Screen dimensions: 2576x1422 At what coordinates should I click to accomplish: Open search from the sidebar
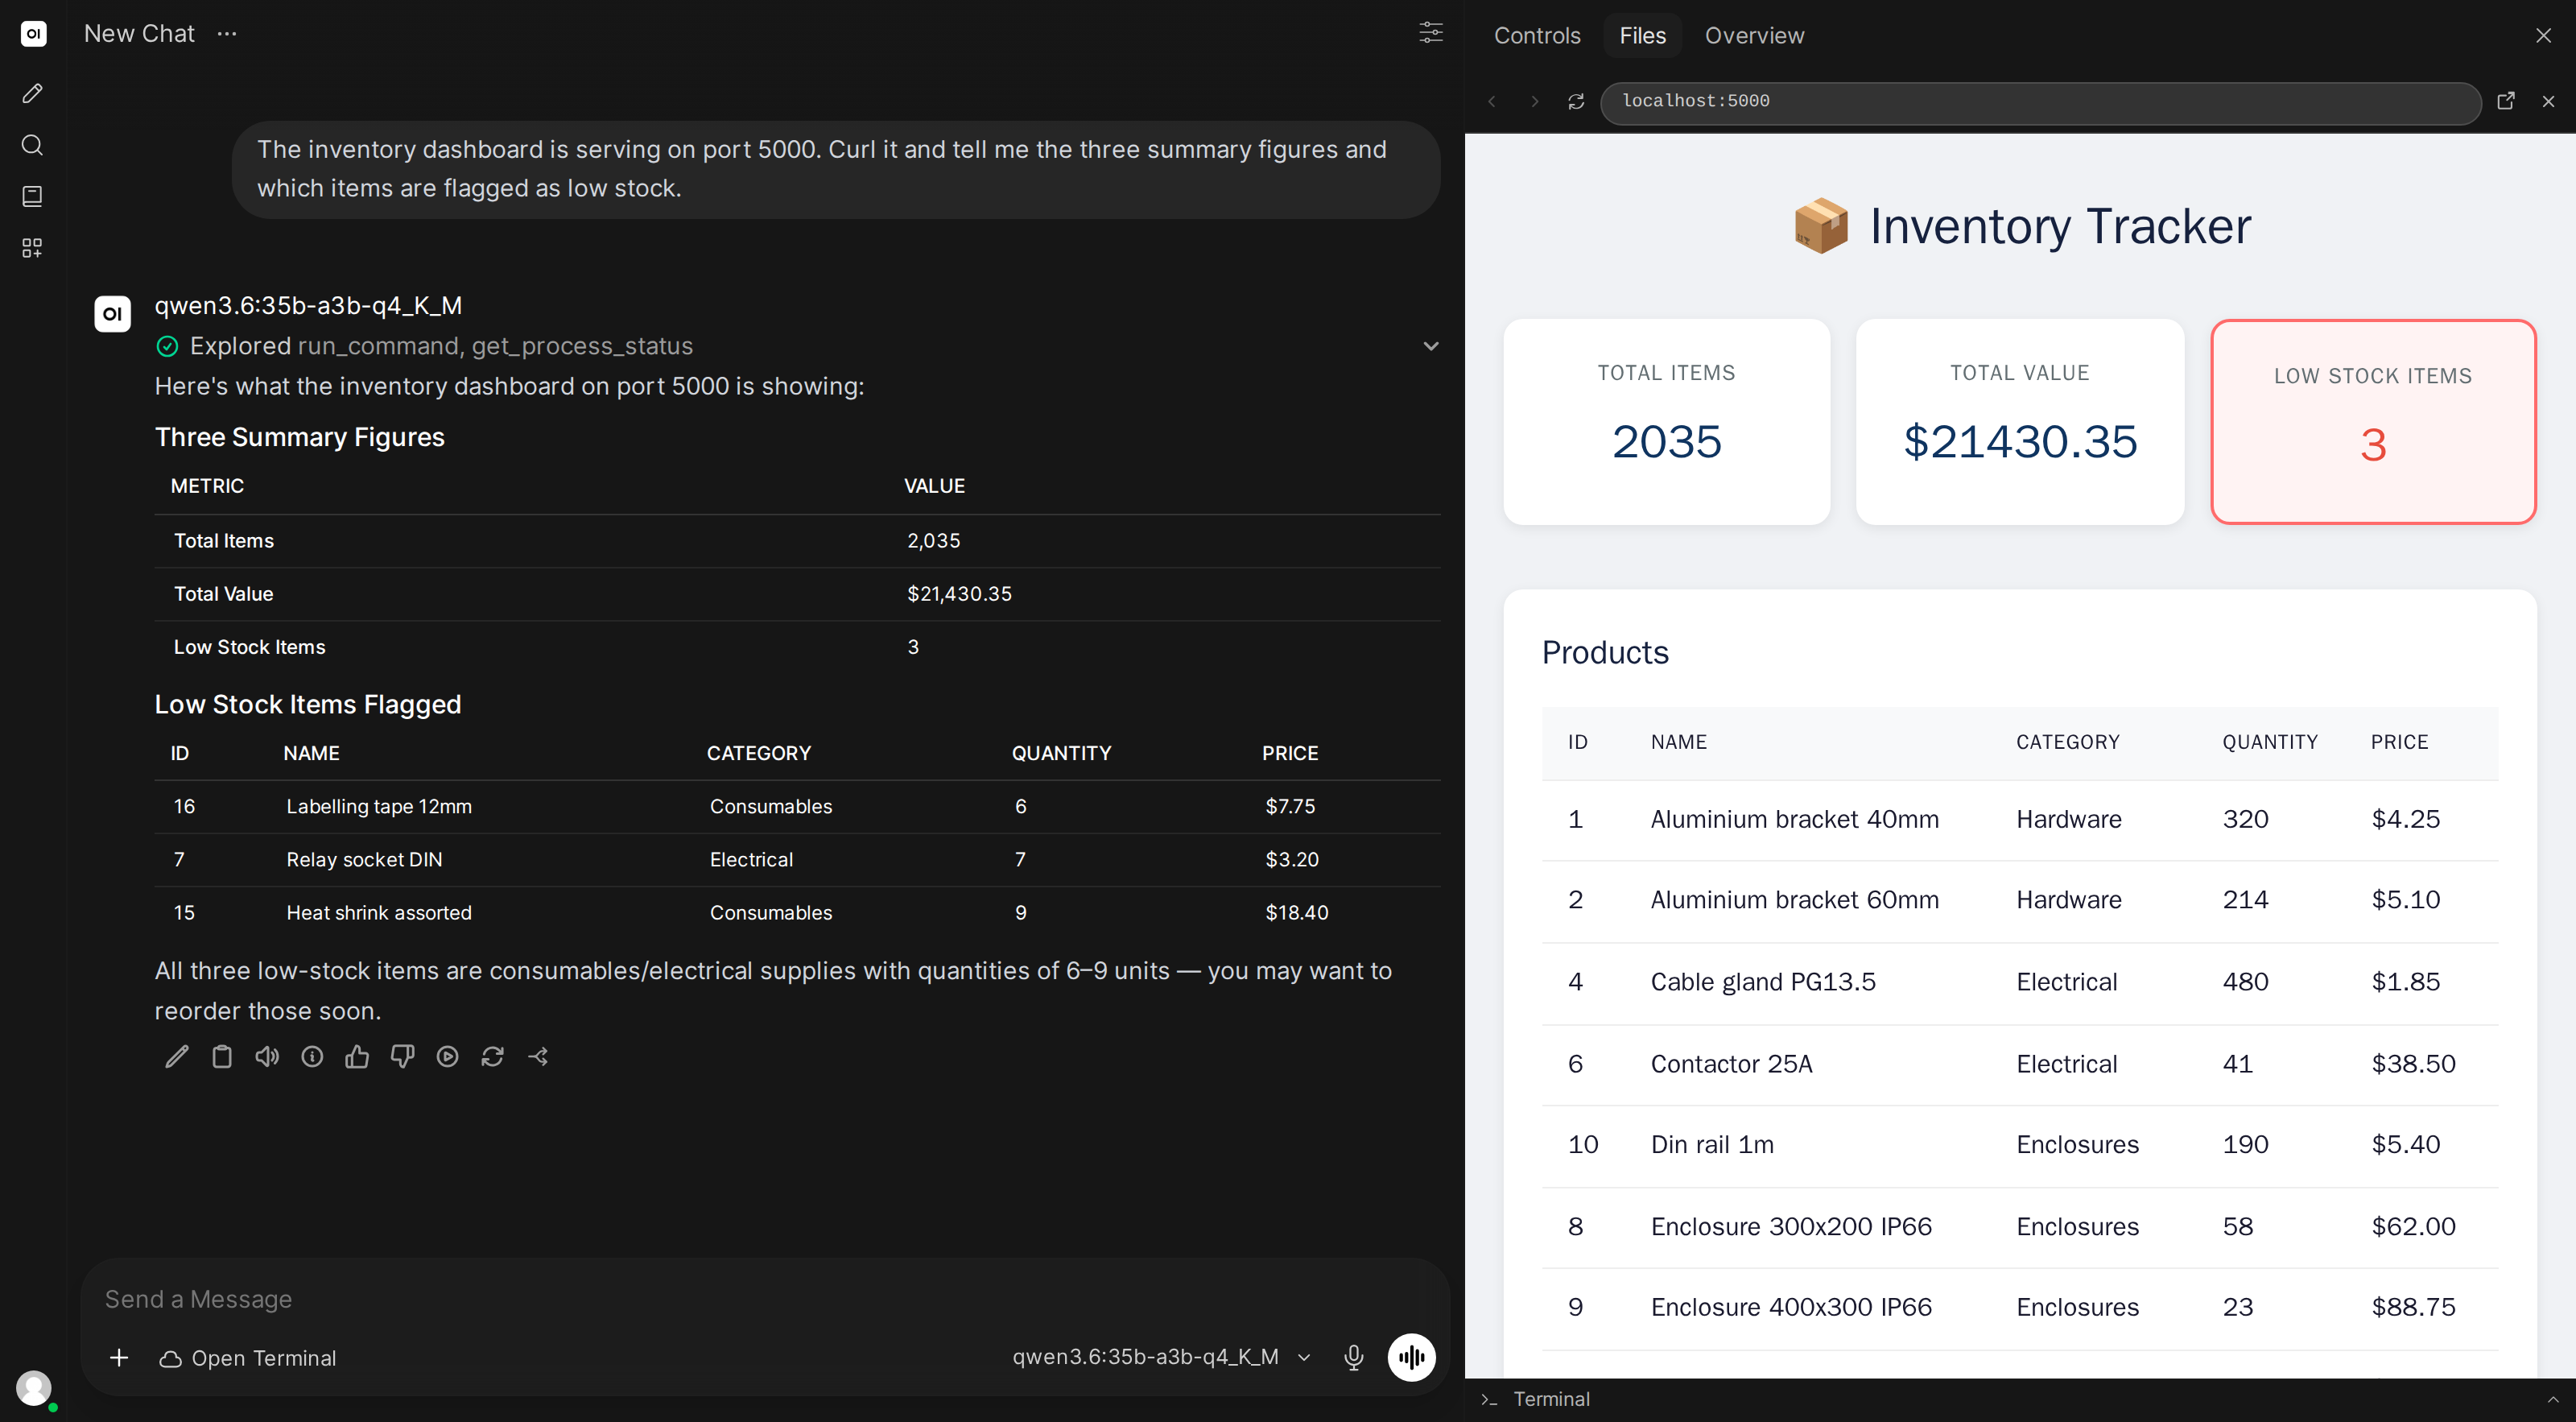pos(32,145)
